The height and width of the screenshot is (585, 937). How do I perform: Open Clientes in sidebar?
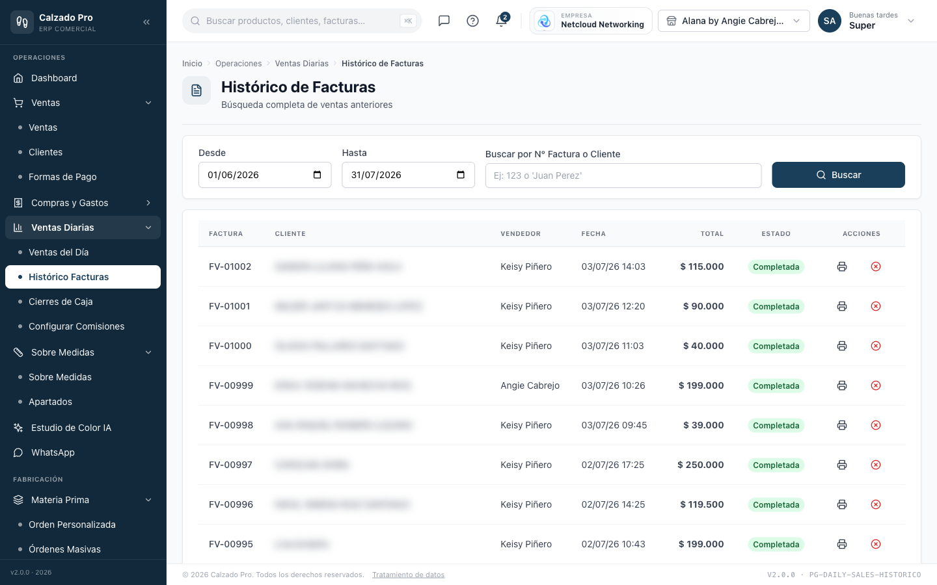click(x=83, y=152)
